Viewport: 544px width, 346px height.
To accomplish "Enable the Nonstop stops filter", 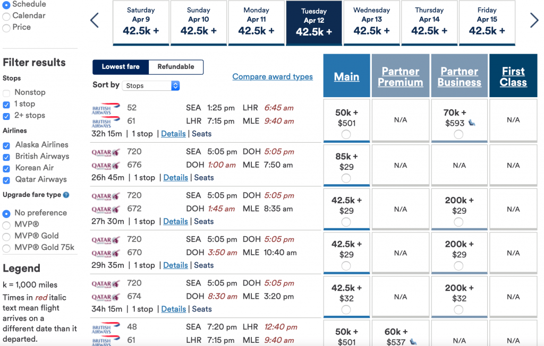I will click(x=7, y=92).
